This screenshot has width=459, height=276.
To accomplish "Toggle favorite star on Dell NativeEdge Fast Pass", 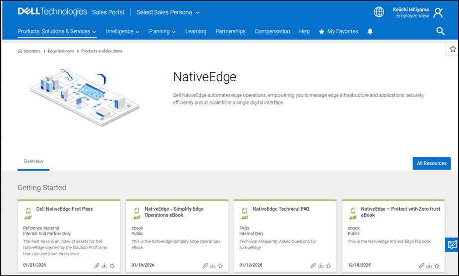I will (112, 266).
